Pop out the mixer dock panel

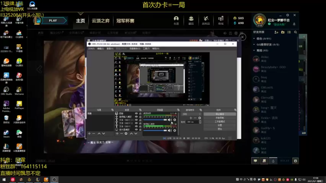178,110
